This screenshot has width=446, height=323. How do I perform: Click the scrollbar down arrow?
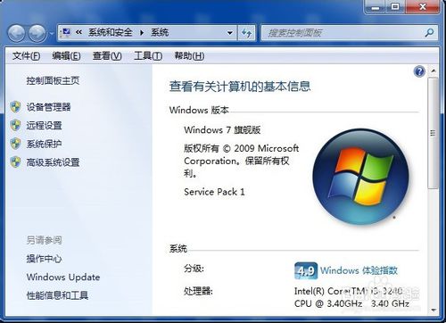point(434,311)
